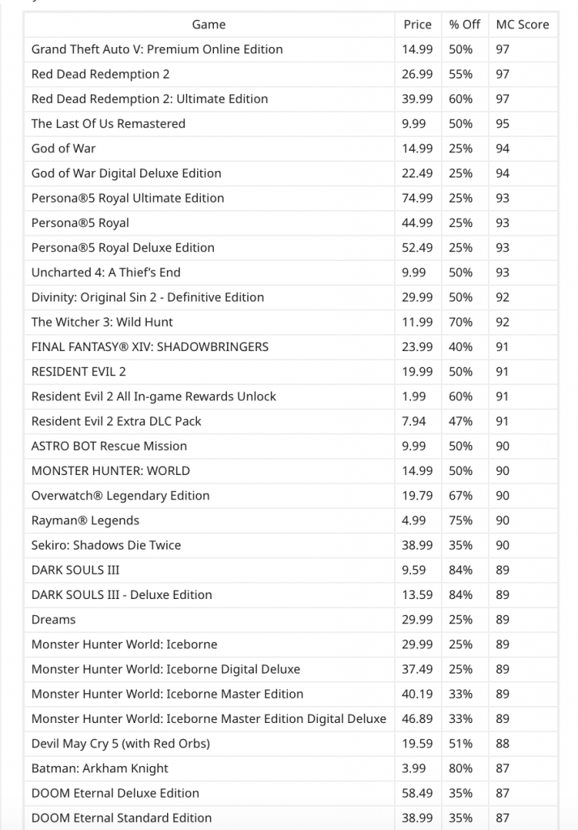This screenshot has height=830, width=578.
Task: Click The Last Of Us Remastered entry
Action: coord(109,124)
